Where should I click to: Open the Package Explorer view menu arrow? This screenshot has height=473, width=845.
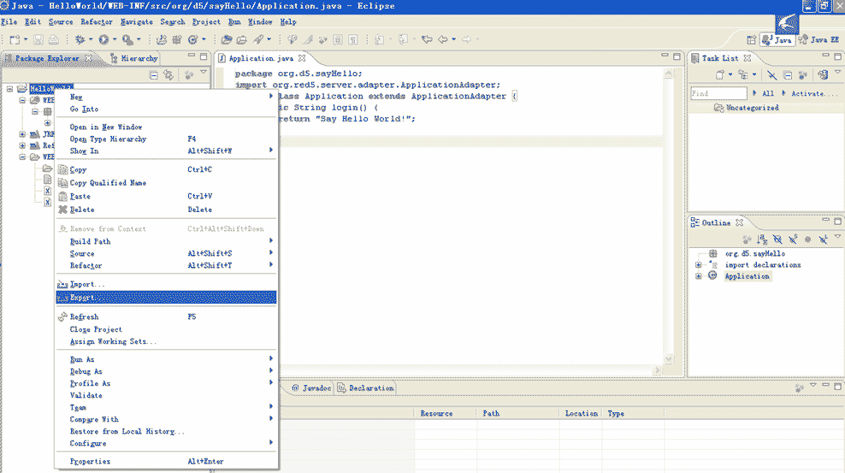tap(204, 72)
